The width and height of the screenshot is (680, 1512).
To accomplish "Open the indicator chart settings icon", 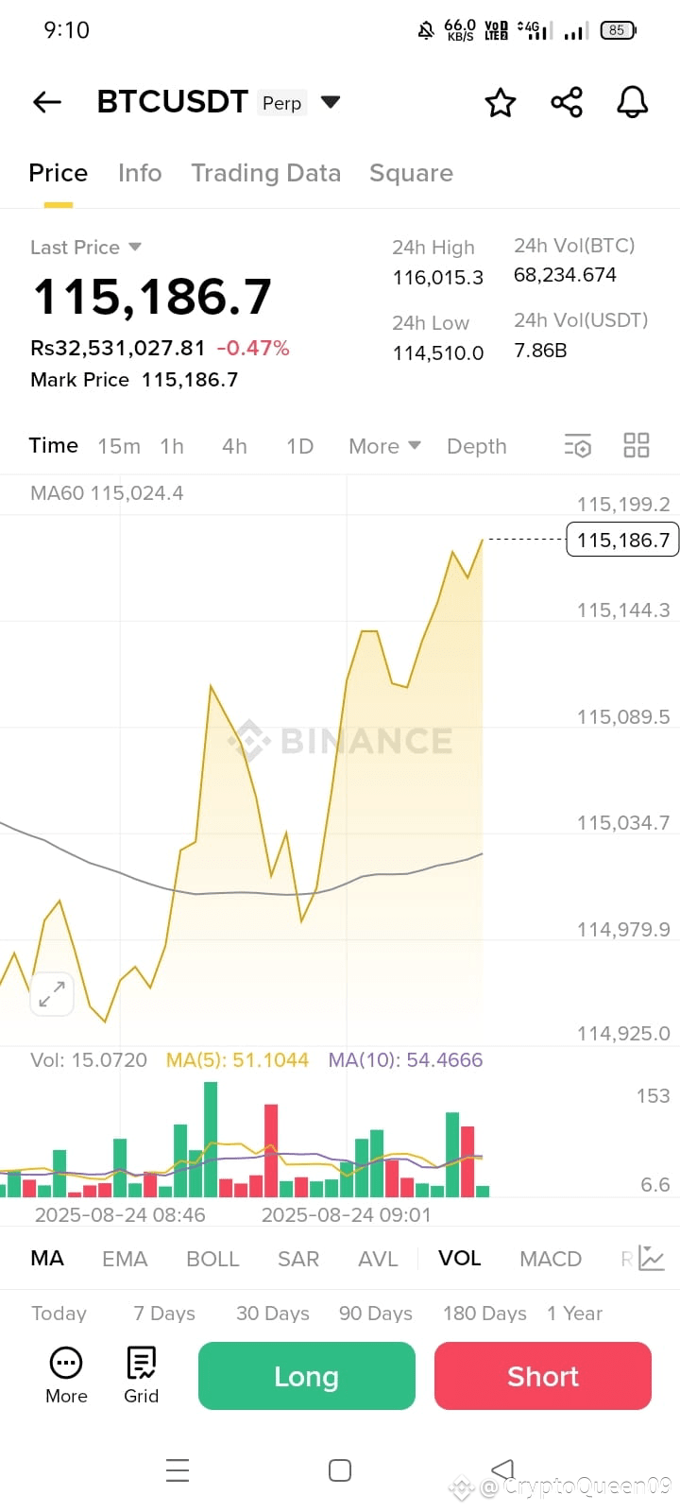I will pos(652,1258).
